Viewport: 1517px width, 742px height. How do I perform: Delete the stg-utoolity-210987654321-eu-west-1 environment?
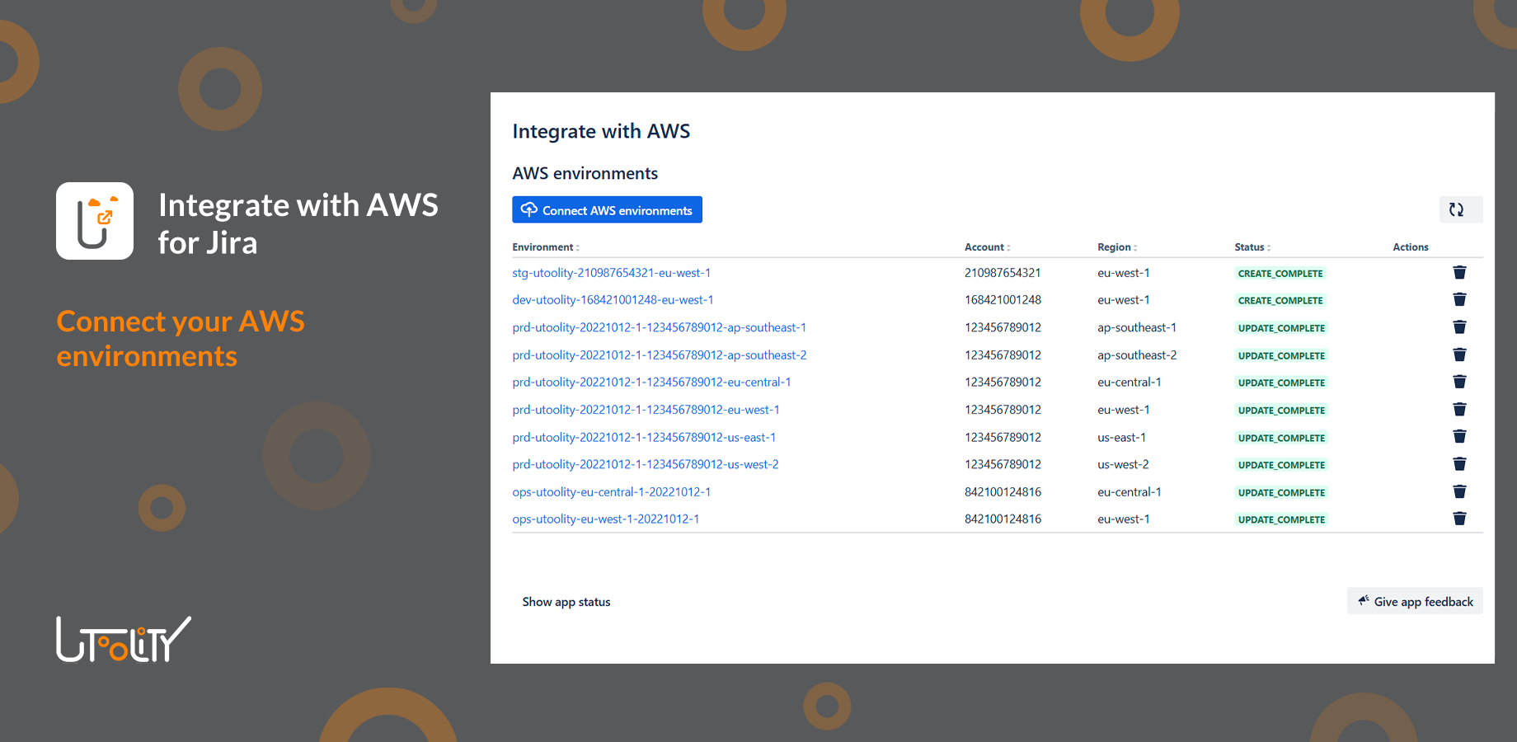pyautogui.click(x=1459, y=272)
